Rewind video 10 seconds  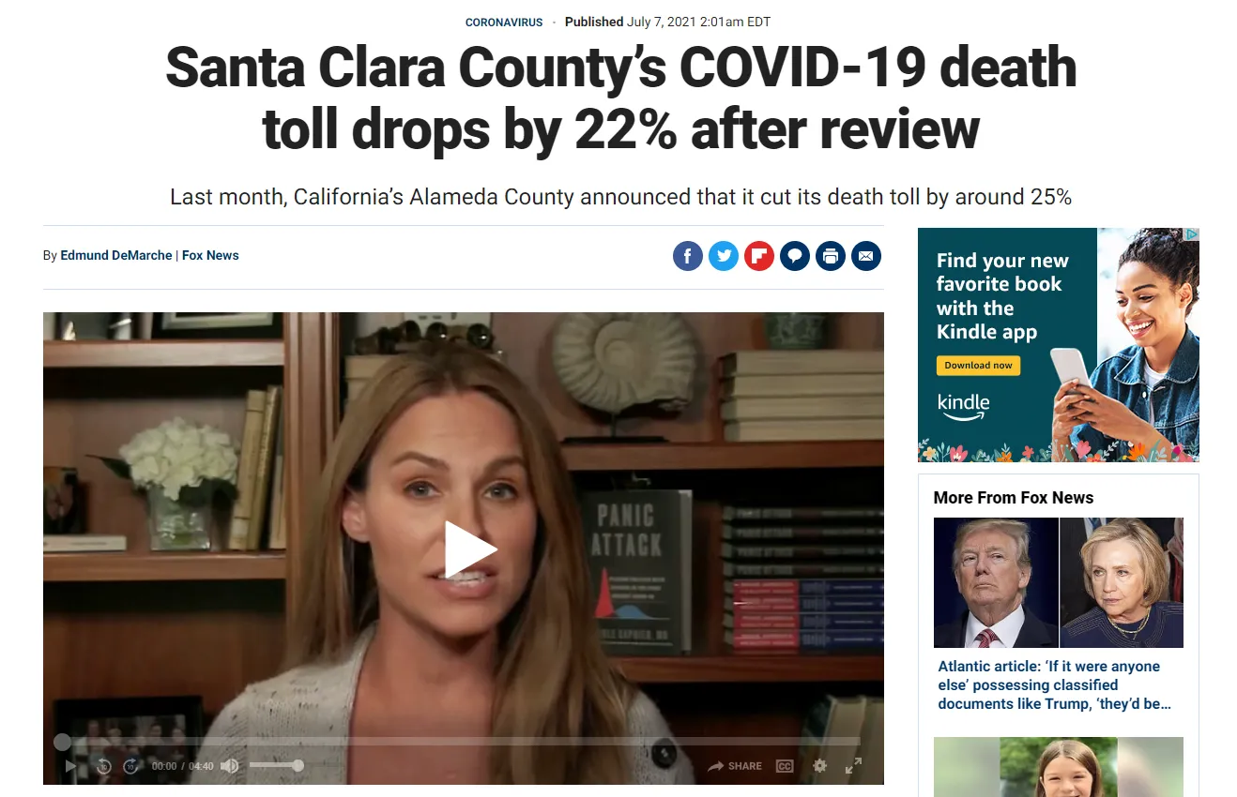click(x=104, y=766)
